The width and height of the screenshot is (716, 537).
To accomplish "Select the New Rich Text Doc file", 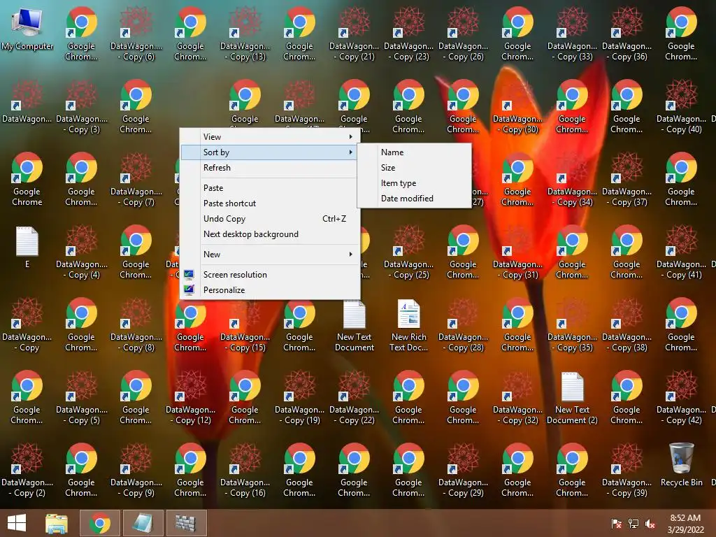I will point(408,325).
